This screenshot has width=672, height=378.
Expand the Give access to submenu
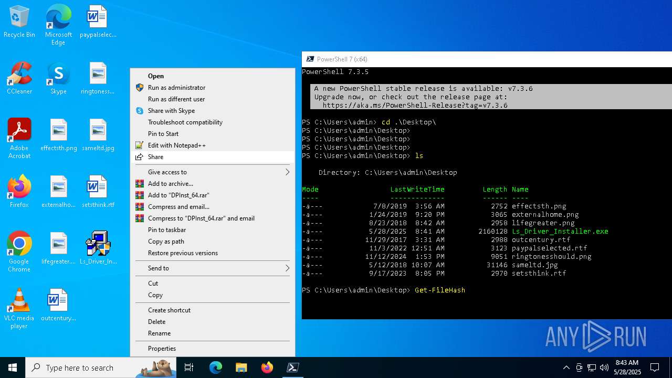213,172
